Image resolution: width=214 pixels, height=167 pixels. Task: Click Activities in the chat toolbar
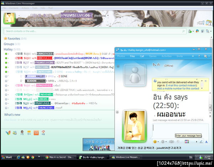tap(166, 56)
